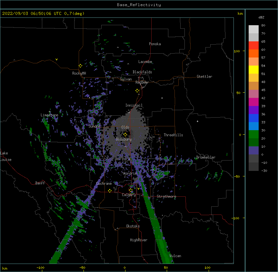Image resolution: width=278 pixels, height=272 pixels.
Task: Select the purple 39-36 dBZ legend swatch
Action: click(x=253, y=110)
